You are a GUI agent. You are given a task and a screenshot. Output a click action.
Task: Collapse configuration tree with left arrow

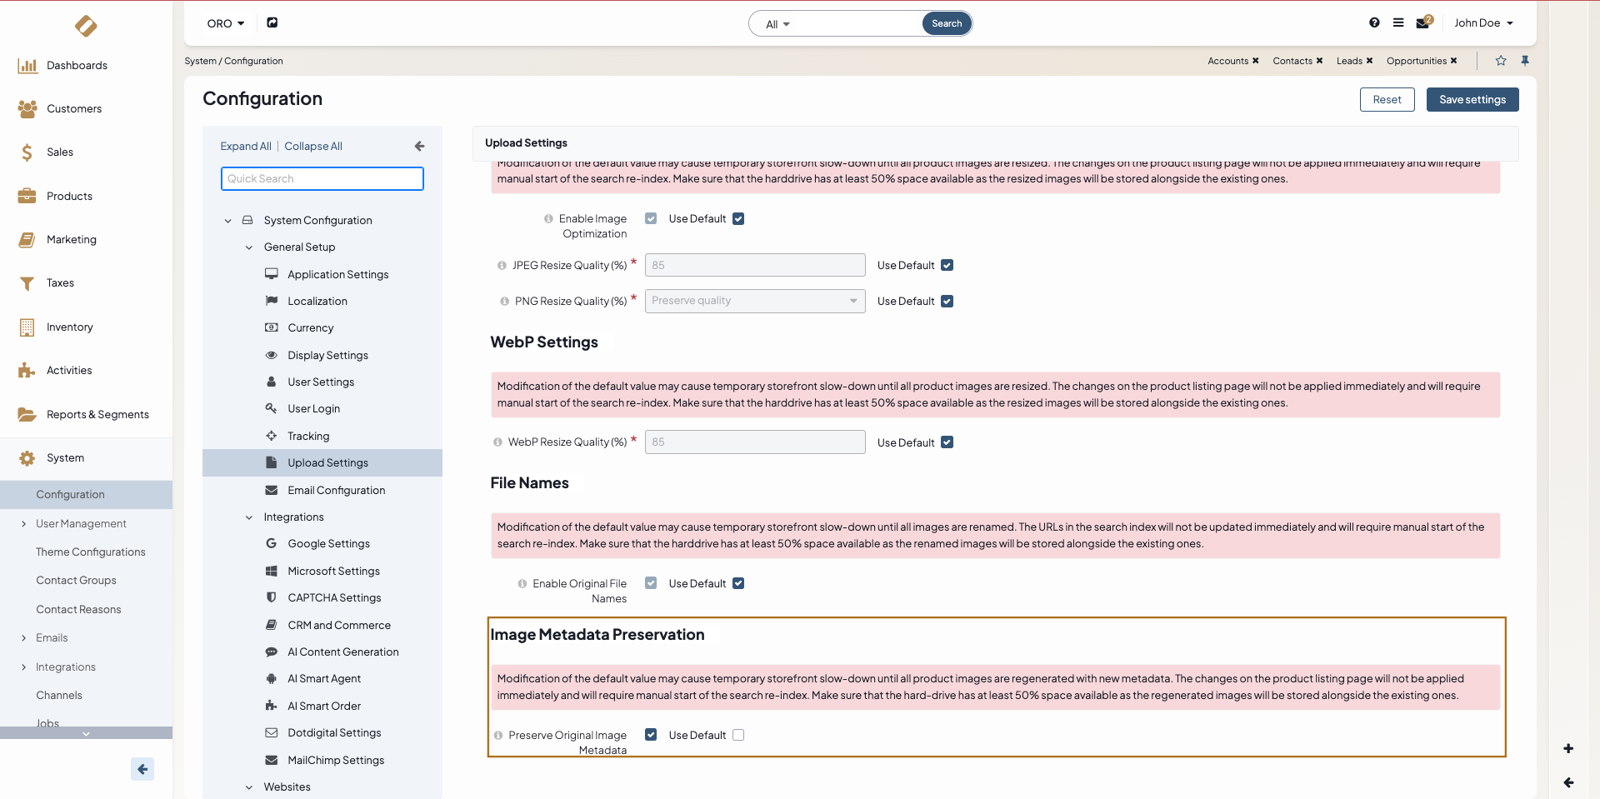(419, 146)
